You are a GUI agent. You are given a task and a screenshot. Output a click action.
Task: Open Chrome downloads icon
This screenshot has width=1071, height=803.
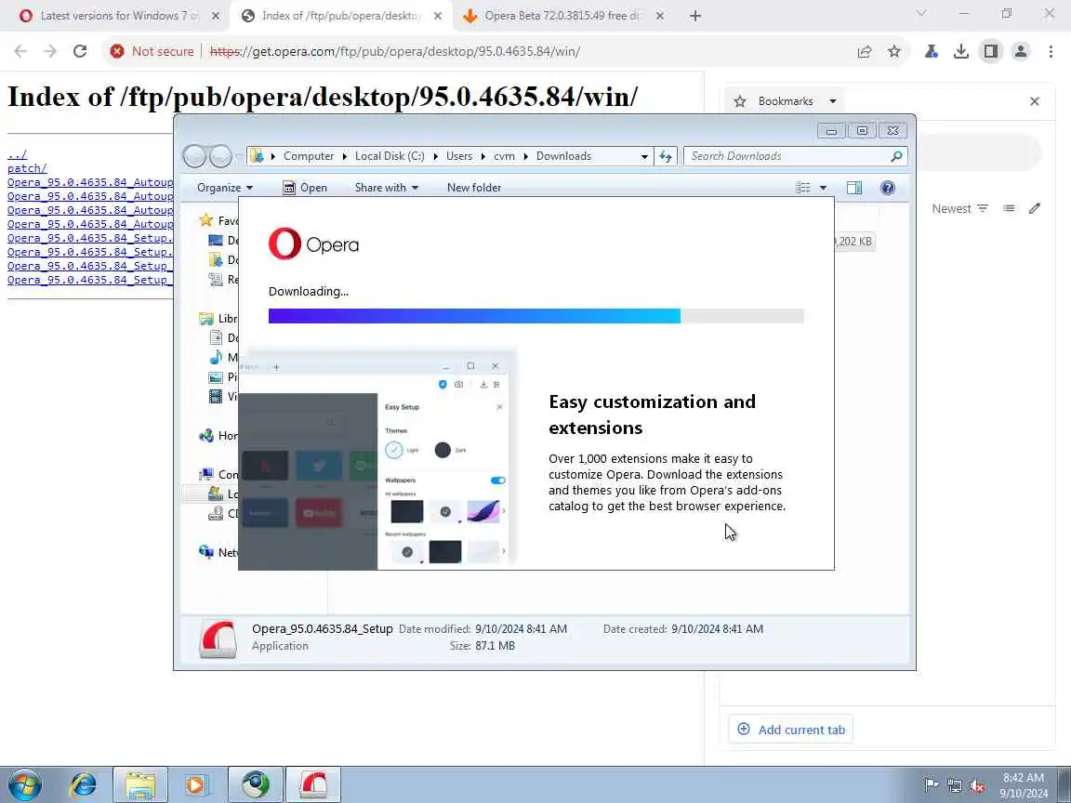961,51
